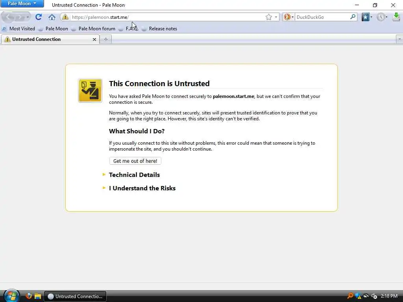Image resolution: width=403 pixels, height=302 pixels.
Task: Reload the current page
Action: 39,17
